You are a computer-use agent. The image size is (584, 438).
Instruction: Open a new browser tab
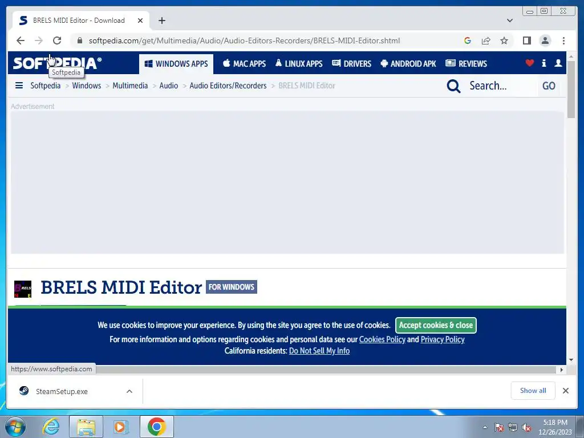(x=161, y=21)
